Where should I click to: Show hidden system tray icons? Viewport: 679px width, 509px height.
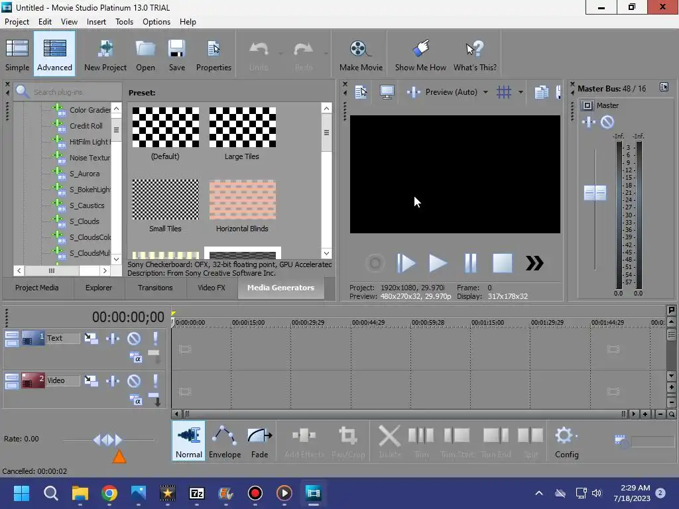tap(538, 493)
